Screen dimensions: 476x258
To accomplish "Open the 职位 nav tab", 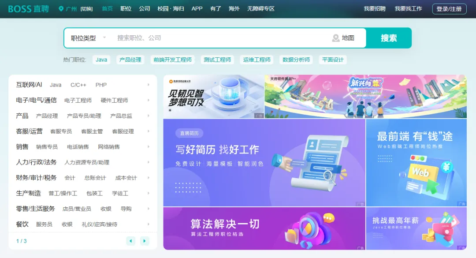I will tap(126, 9).
